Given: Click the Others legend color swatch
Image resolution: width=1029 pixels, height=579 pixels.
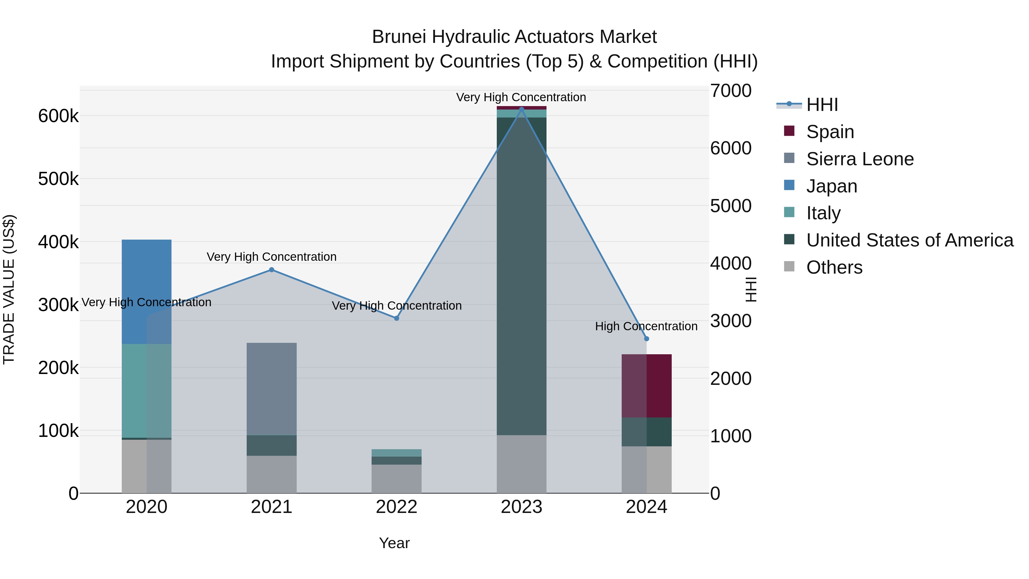Looking at the screenshot, I should 789,266.
